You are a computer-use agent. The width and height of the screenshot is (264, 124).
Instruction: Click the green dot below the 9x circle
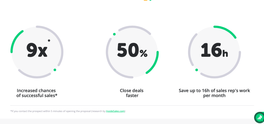tap(55, 70)
